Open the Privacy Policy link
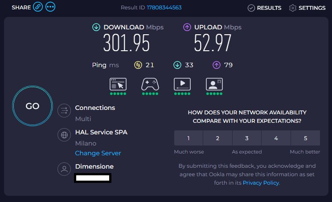 coord(261,182)
